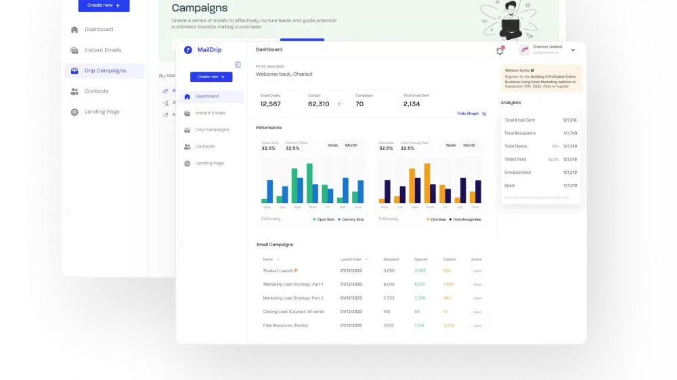Image resolution: width=677 pixels, height=380 pixels.
Task: Open Closing Lead (Course): All series campaign
Action: pyautogui.click(x=477, y=312)
